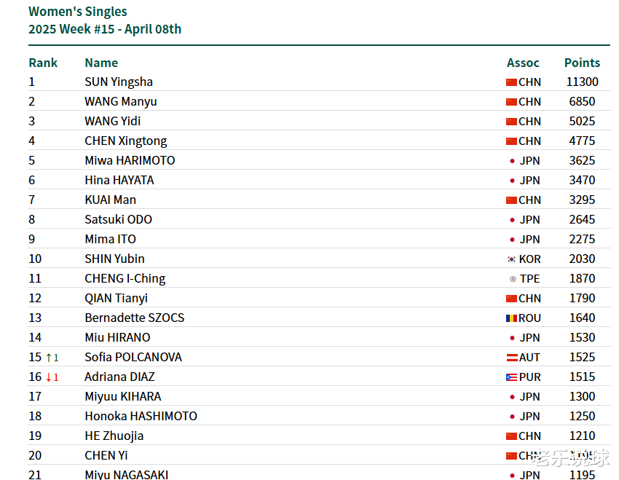Click the Japan flag beside Miwa HARIMOTO
This screenshot has height=480, width=619.
point(512,161)
